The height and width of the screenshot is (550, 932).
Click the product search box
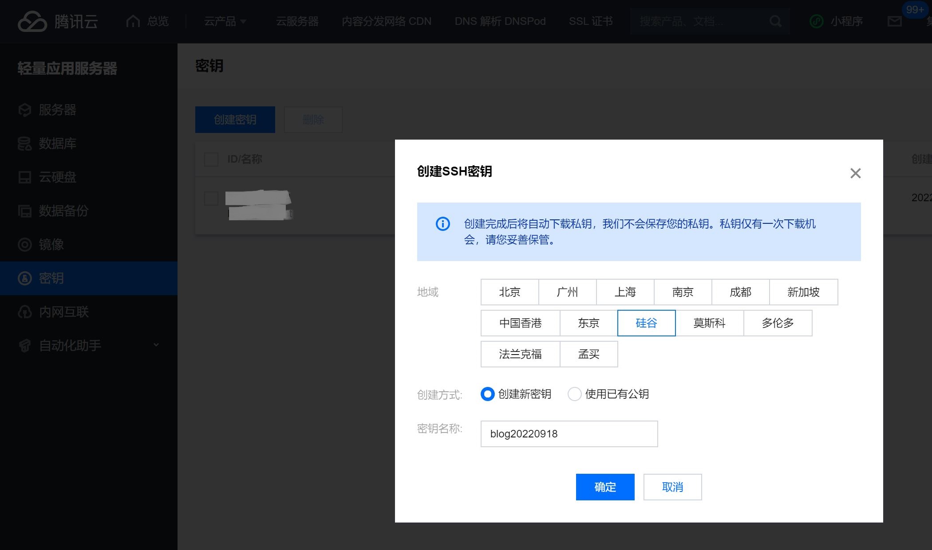tap(709, 21)
